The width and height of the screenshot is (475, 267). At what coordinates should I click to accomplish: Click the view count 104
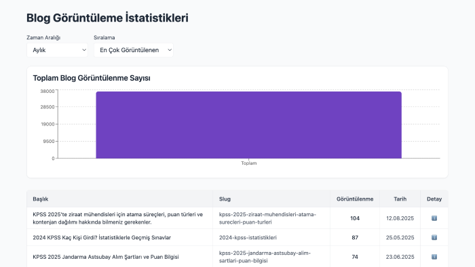pyautogui.click(x=355, y=218)
